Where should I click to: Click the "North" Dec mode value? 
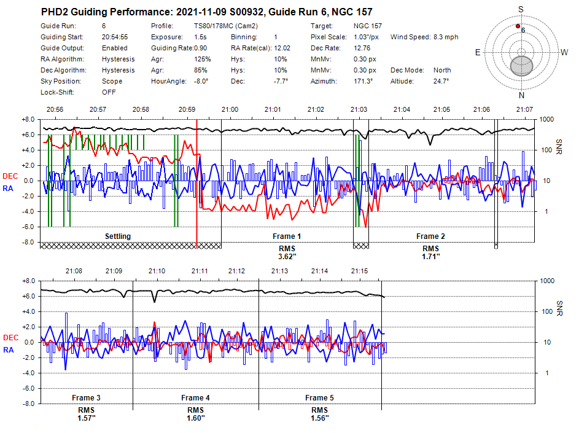click(x=442, y=70)
